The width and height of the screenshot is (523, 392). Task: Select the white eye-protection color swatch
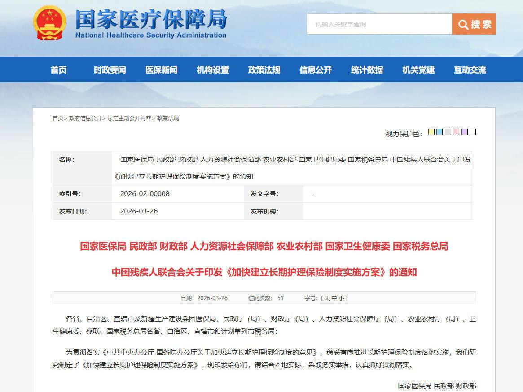(473, 132)
